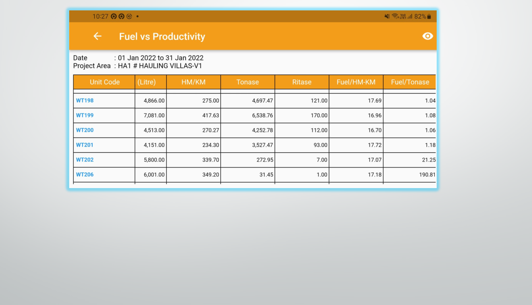Click Tonase value 272.95
532x305 pixels.
point(265,160)
